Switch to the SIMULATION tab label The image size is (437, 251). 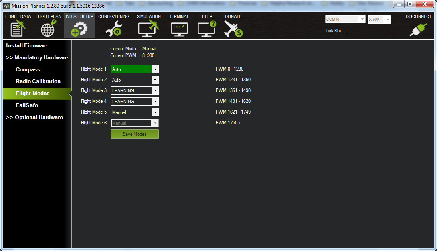pyautogui.click(x=149, y=16)
